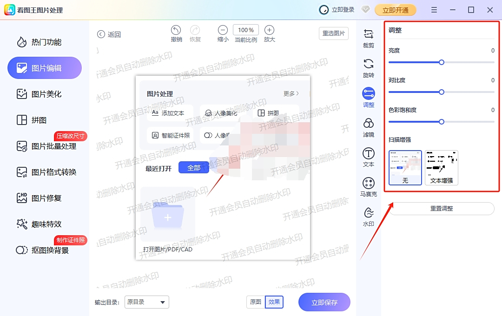Open the hamburger menu at top right

(x=434, y=9)
